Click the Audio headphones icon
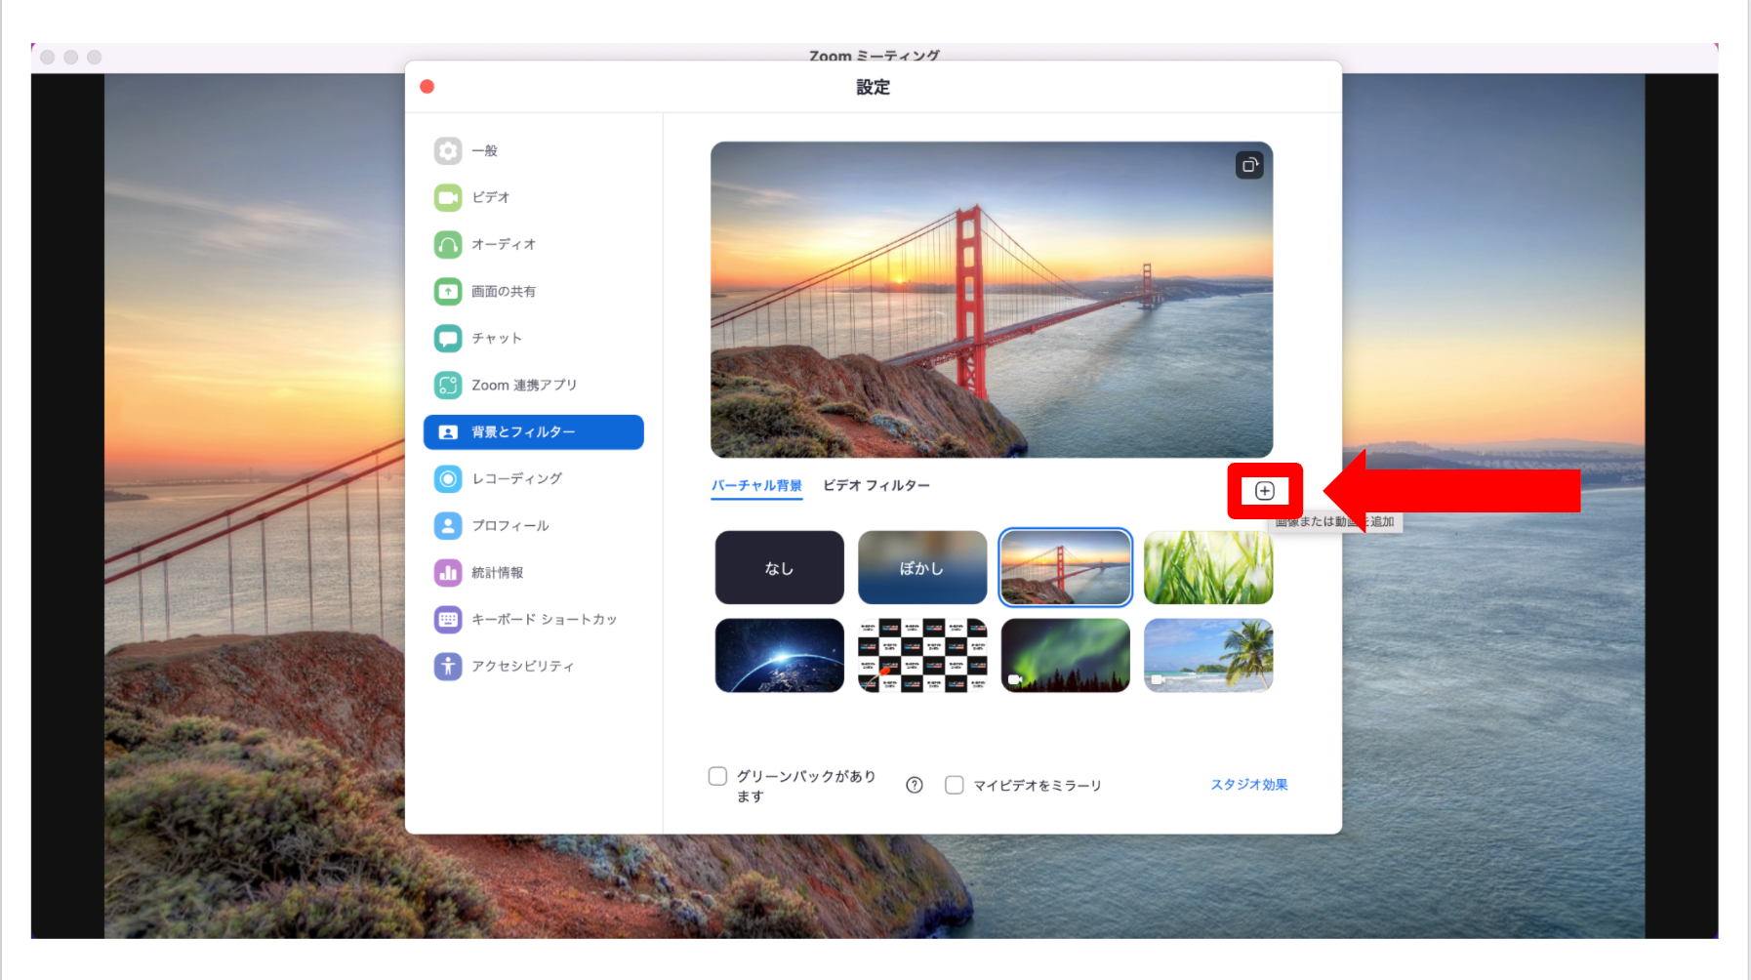 (448, 245)
